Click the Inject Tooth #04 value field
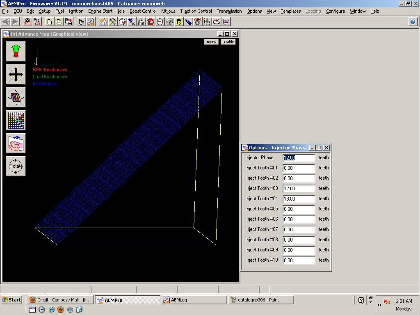Screen dimensions: 420x315 point(299,199)
